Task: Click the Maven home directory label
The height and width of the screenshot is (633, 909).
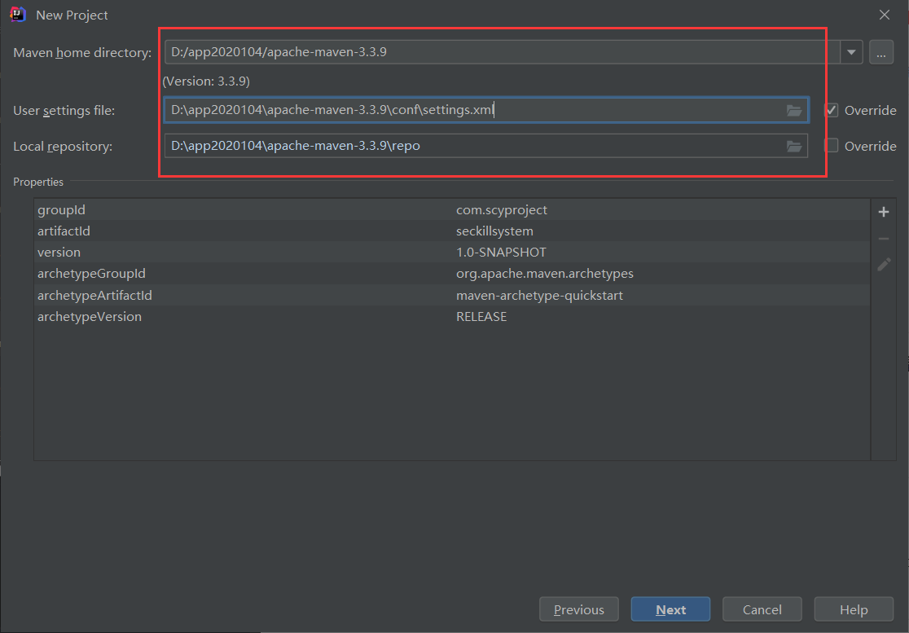Action: click(82, 53)
